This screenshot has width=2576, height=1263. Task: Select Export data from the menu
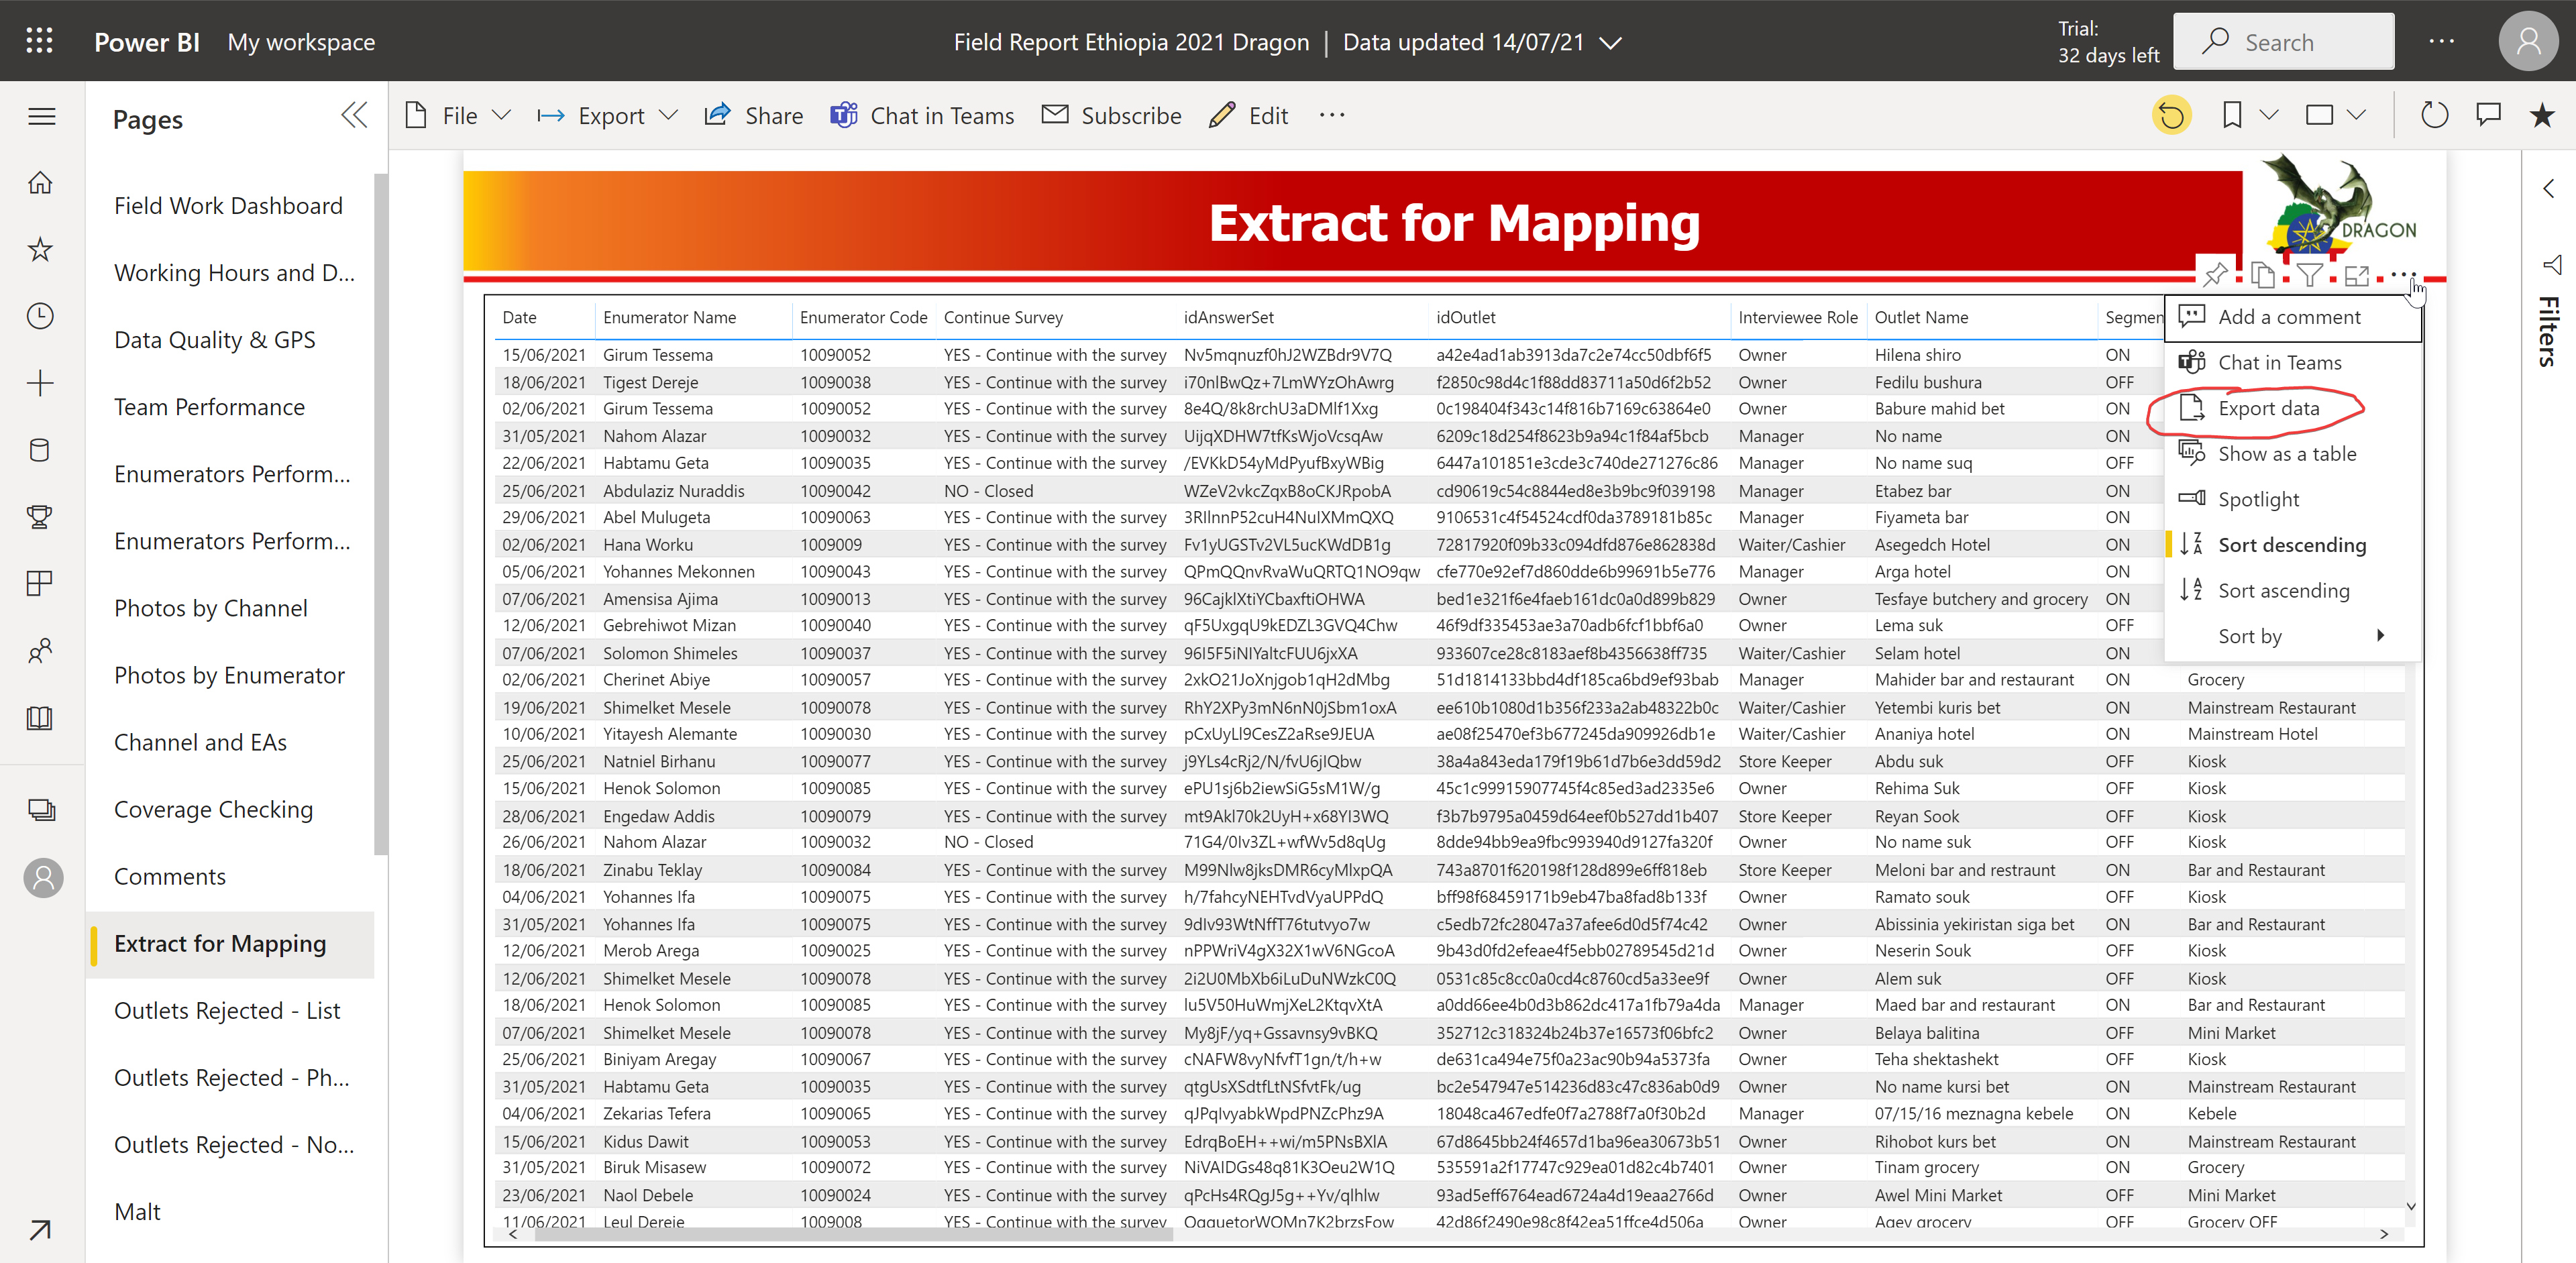tap(2268, 408)
